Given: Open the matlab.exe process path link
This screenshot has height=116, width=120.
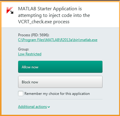Looking at the screenshot, I should (x=58, y=40).
